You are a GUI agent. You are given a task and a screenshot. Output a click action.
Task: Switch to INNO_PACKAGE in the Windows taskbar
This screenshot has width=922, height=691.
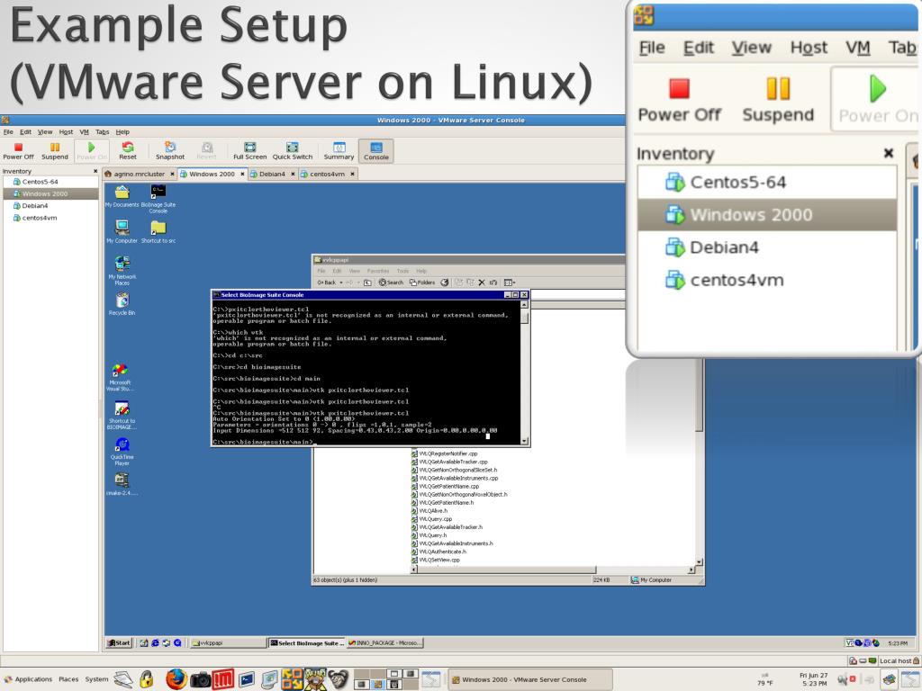pos(385,642)
